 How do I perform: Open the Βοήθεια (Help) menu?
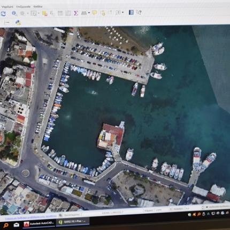(38, 6)
